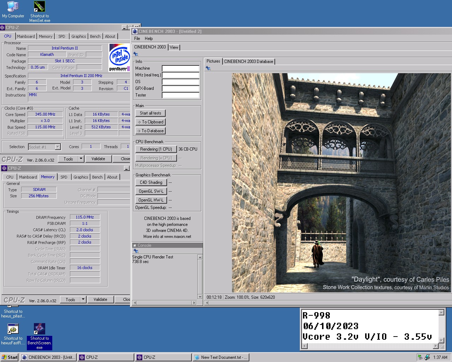Click the 345.00 MHz Core Speed value
This screenshot has height=362, width=452.
click(x=45, y=115)
